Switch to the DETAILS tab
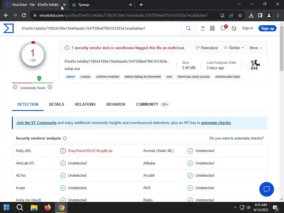Viewport: 284px width, 213px height. coord(57,104)
